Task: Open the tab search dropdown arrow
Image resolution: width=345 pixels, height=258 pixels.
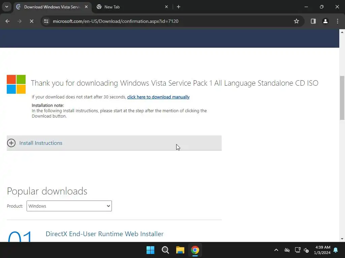Action: (7, 7)
